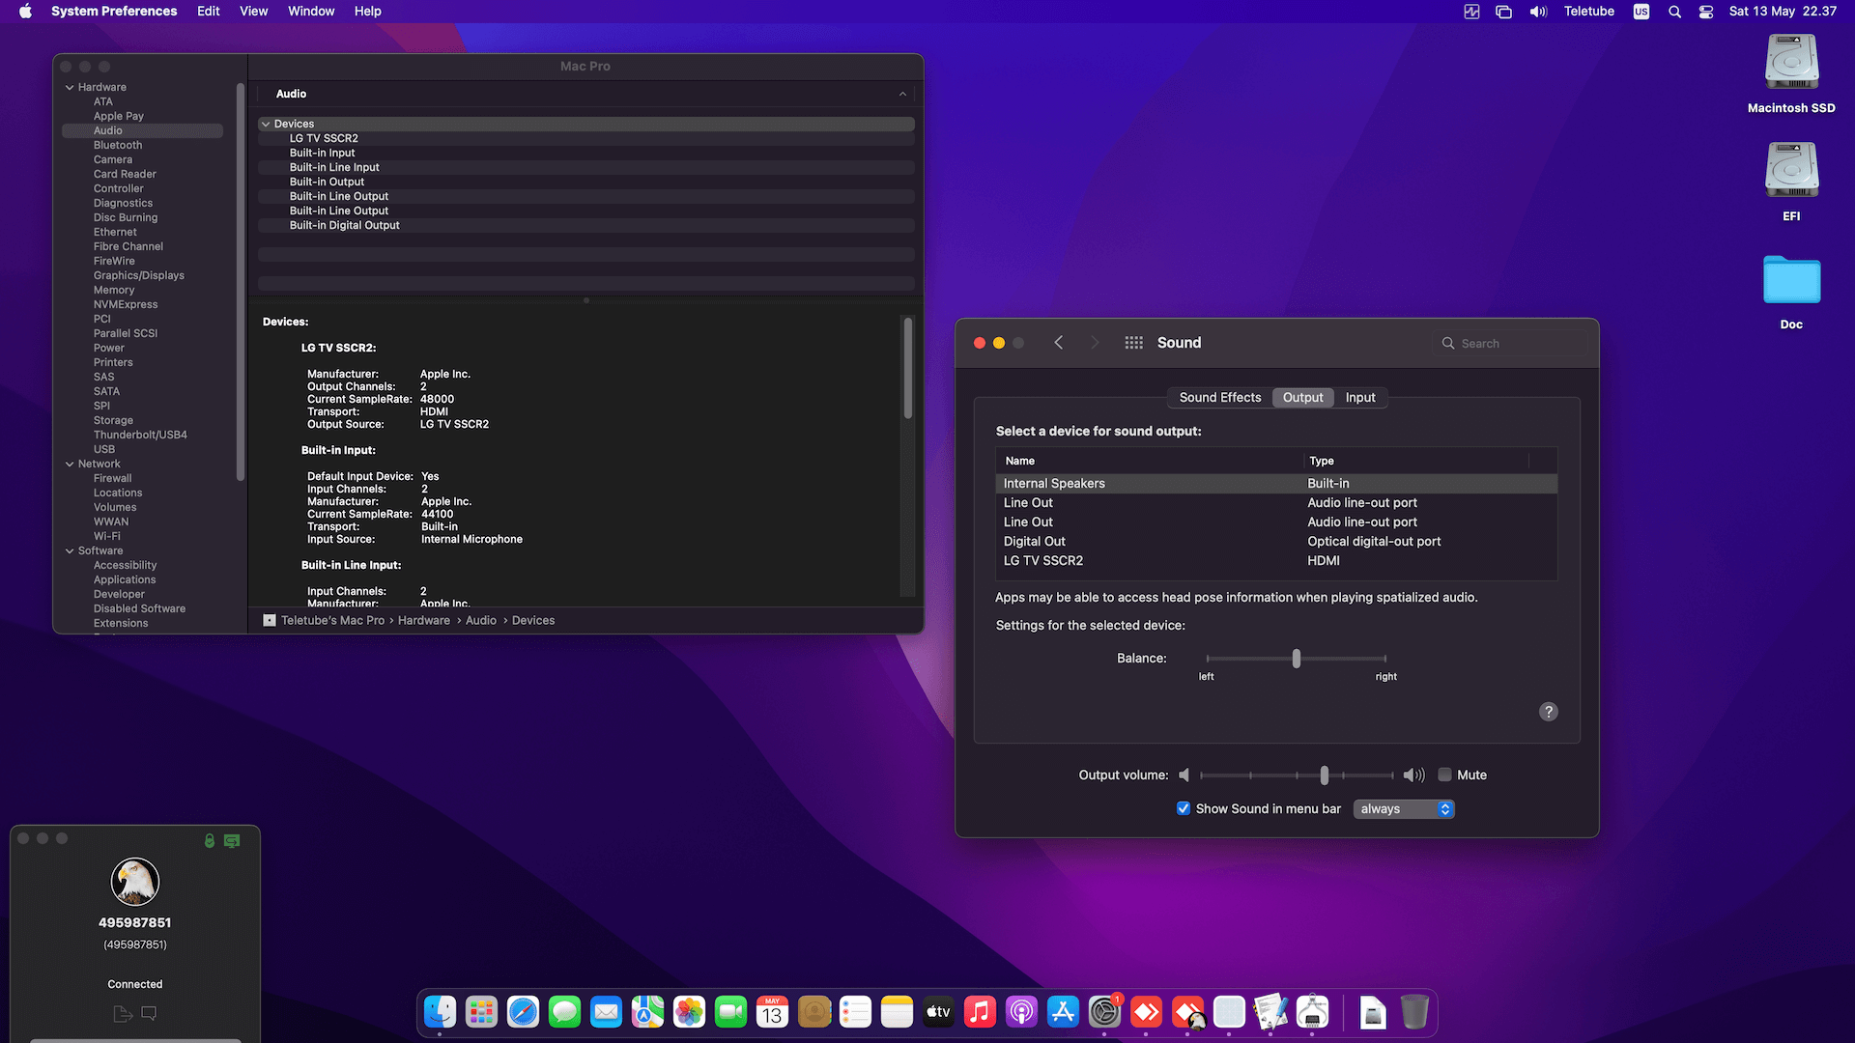Viewport: 1855px width, 1043px height.
Task: Launch FaceTime from the Dock
Action: pos(730,1012)
